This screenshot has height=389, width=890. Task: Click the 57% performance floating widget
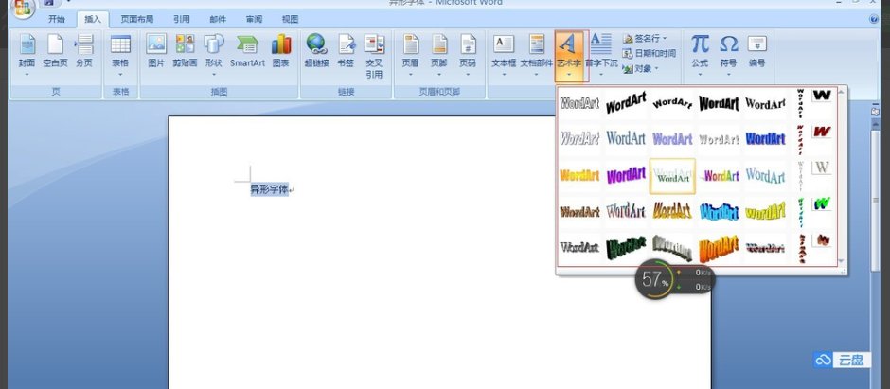(x=675, y=279)
